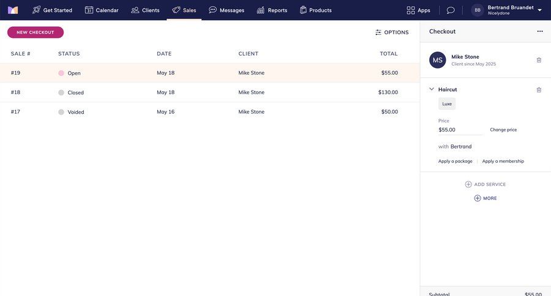The width and height of the screenshot is (551, 296).
Task: Expand the Bertrand Bruandet account dropdown arrow
Action: point(539,10)
